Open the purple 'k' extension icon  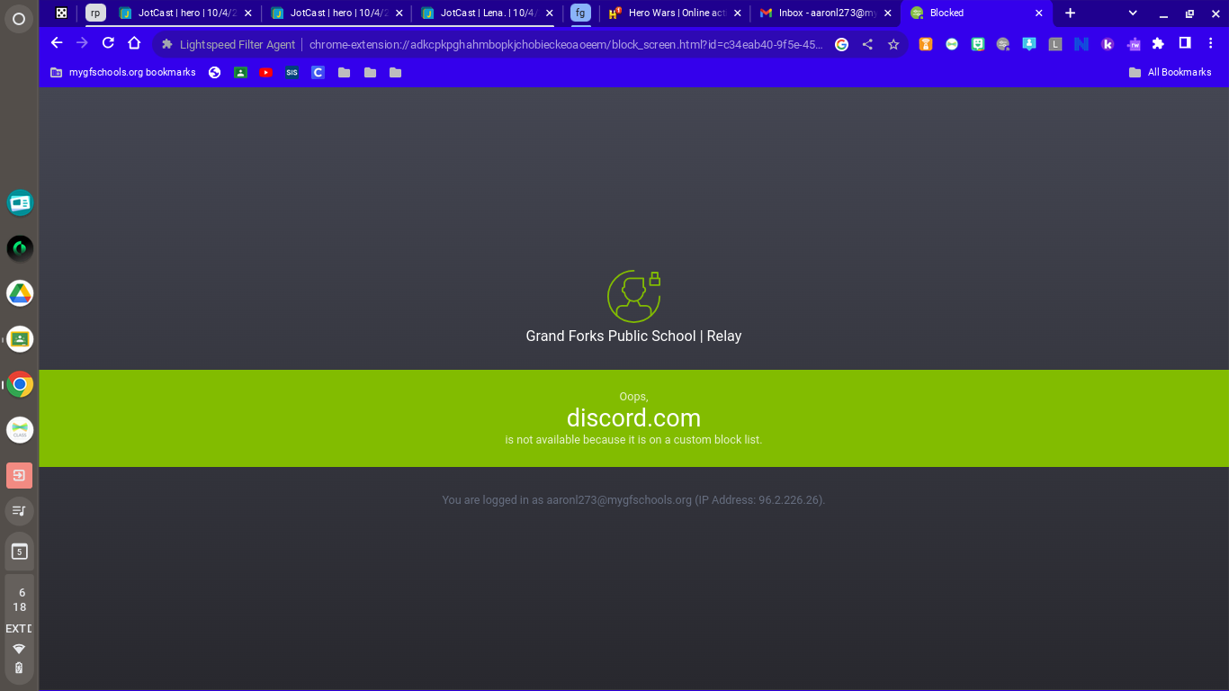tap(1108, 44)
